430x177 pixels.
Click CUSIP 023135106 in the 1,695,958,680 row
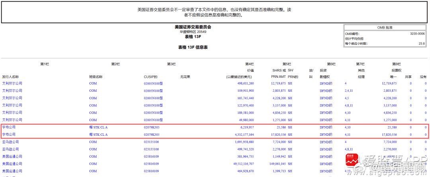tap(151, 142)
